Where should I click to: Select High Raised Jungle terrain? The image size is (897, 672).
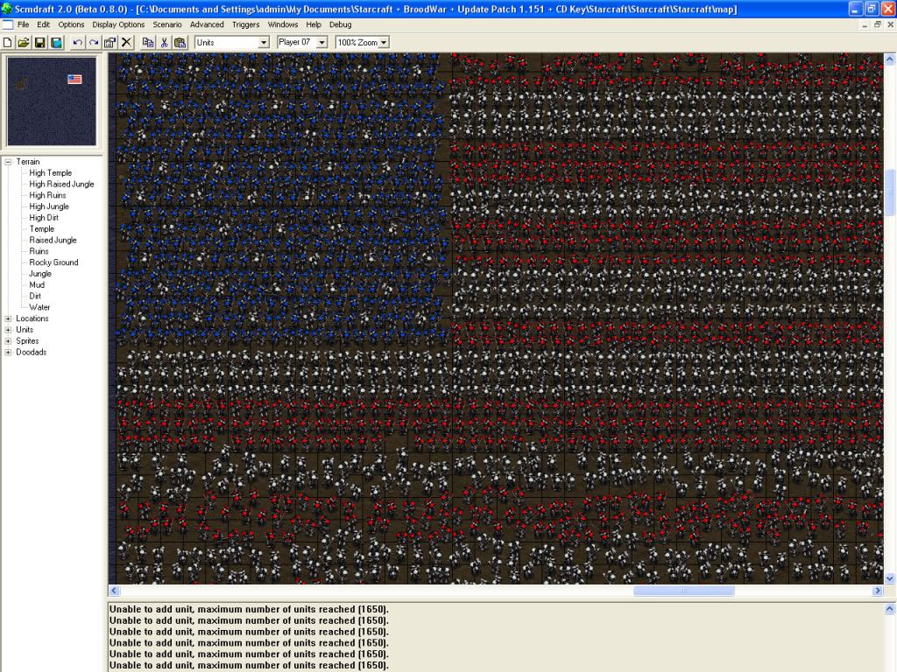point(61,184)
